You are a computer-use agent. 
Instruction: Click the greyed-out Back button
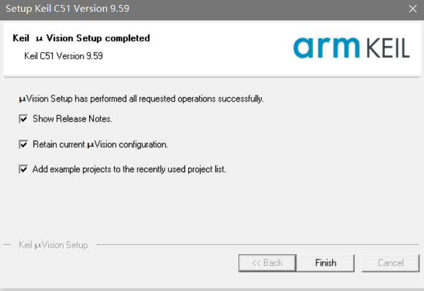pos(267,263)
